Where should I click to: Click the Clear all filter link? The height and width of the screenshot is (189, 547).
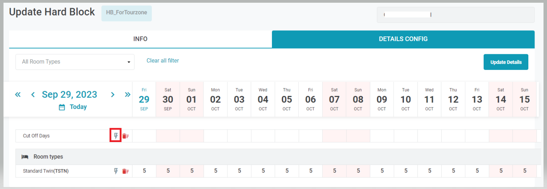coord(162,61)
